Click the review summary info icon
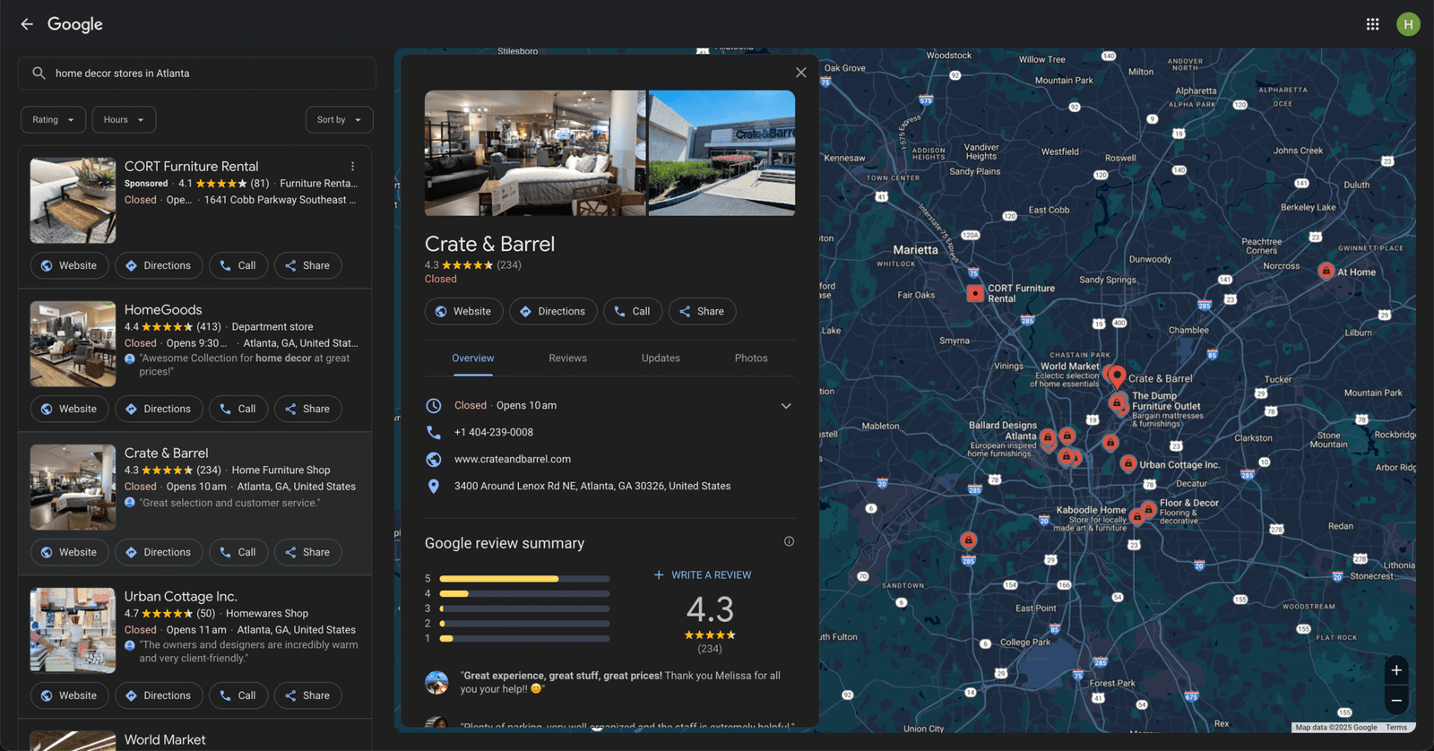The image size is (1434, 751). [x=789, y=541]
